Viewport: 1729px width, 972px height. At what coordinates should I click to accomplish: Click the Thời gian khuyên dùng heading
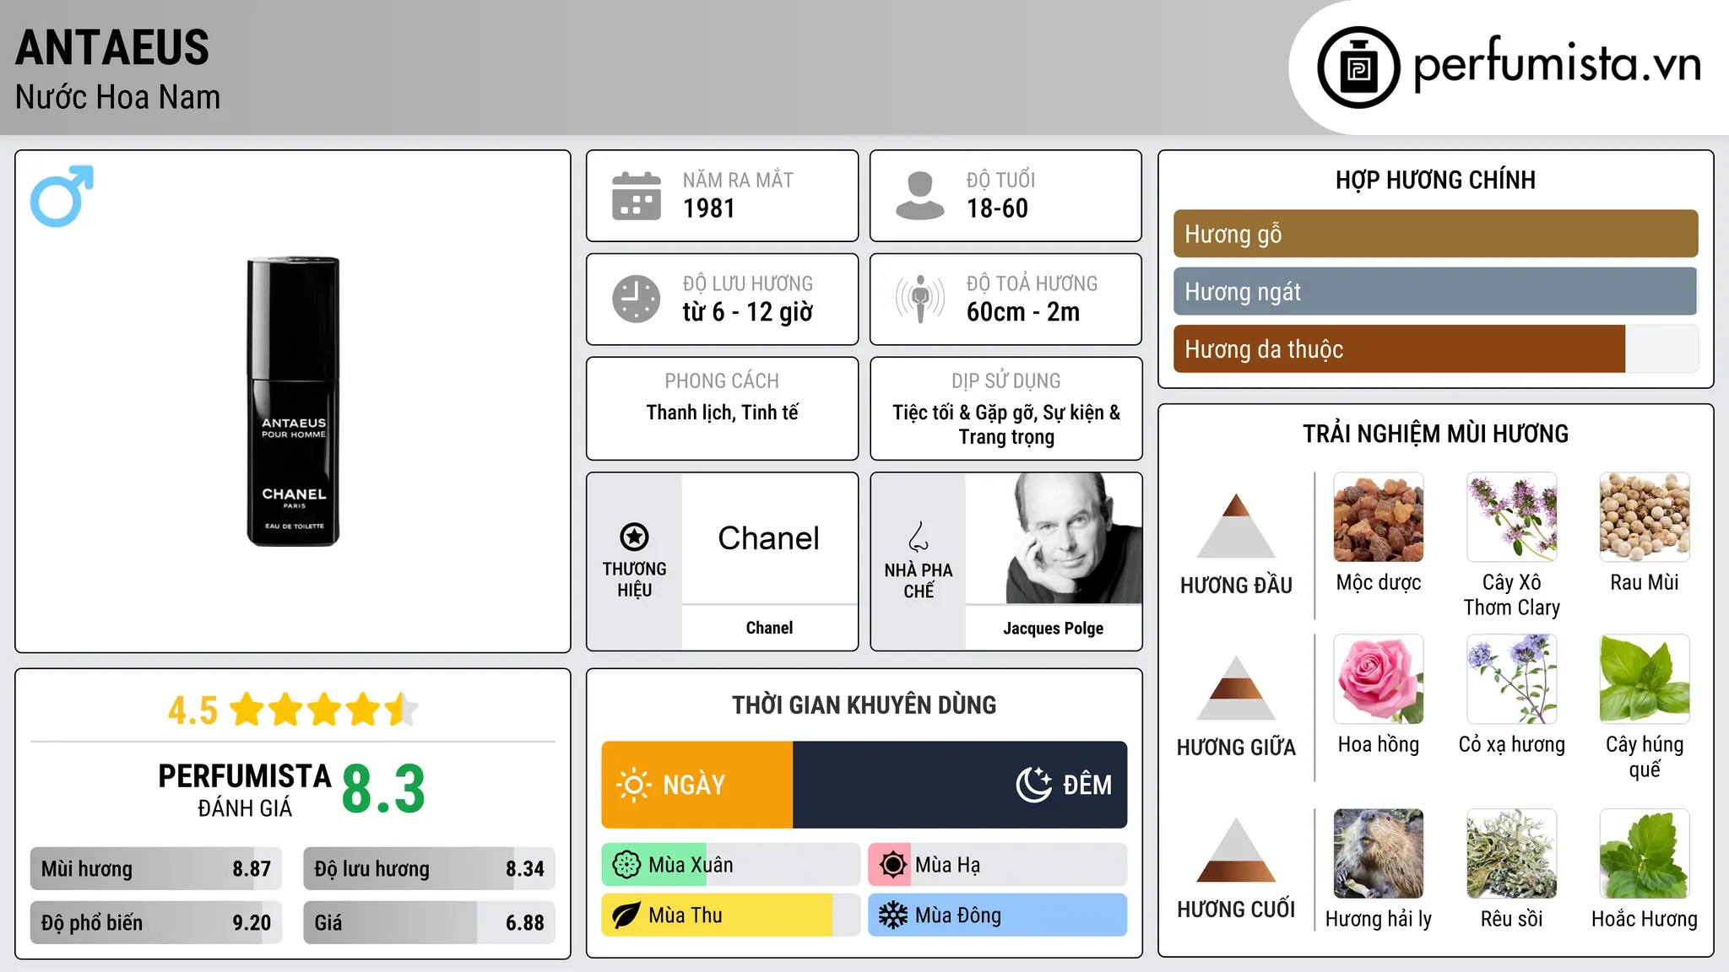click(x=864, y=705)
